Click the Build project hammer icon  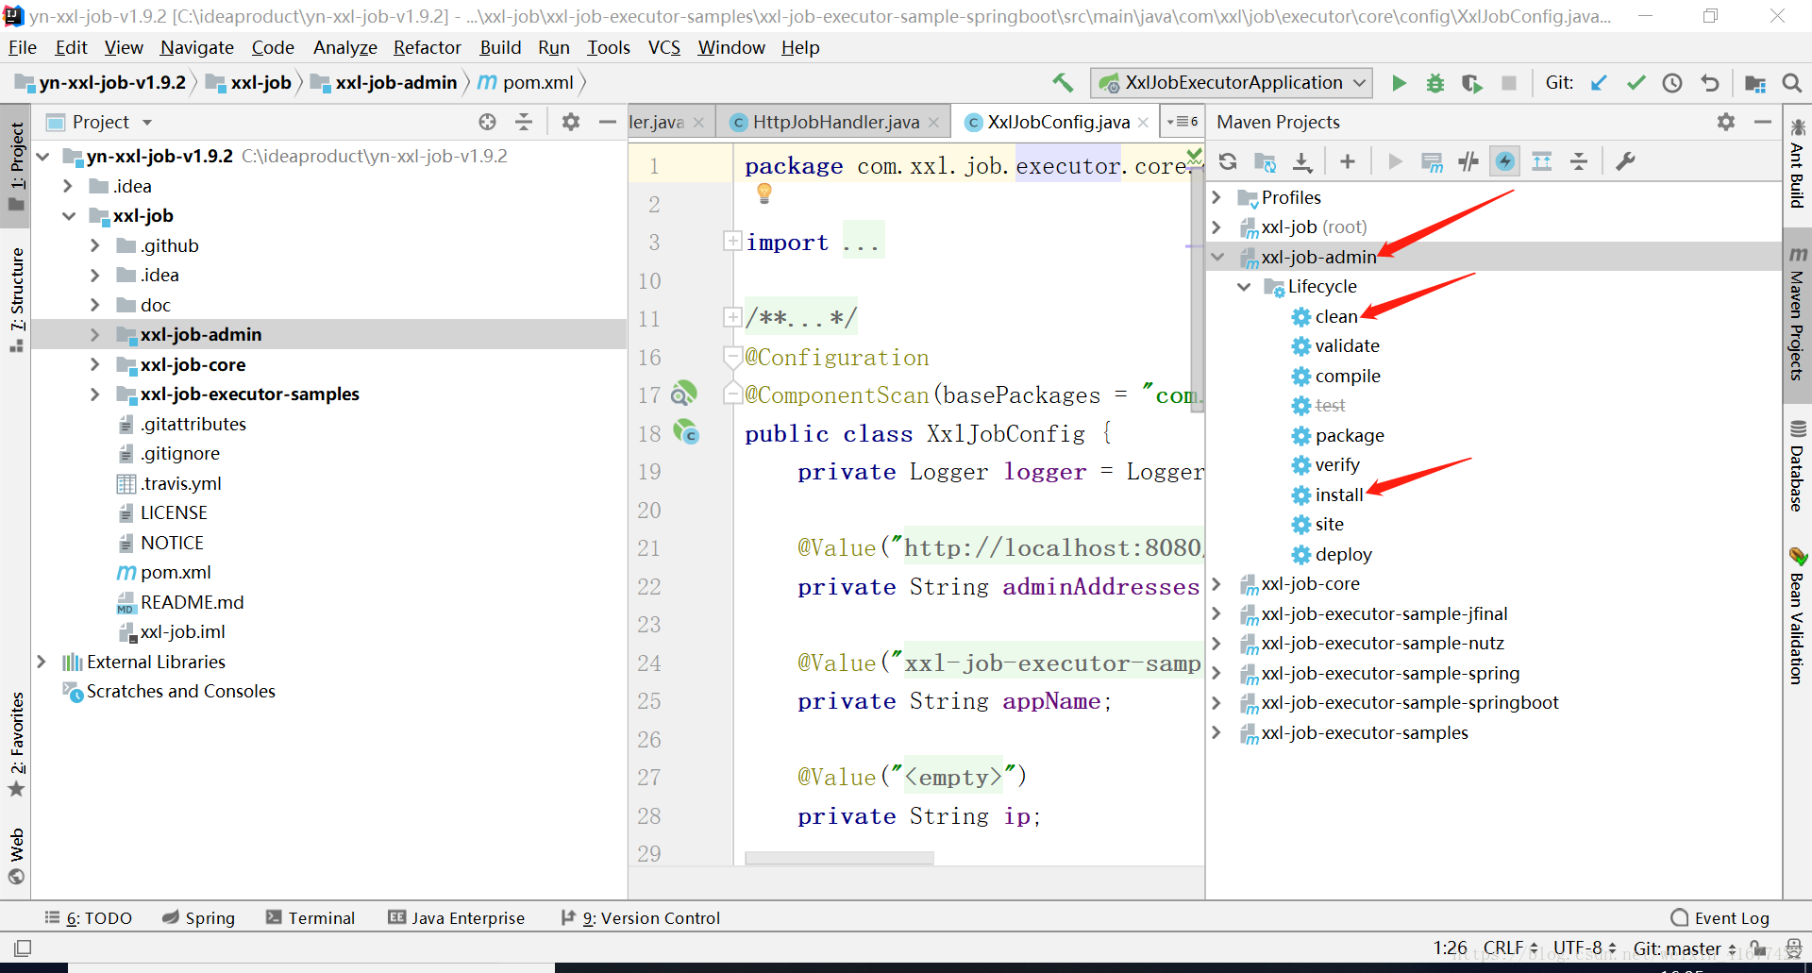(x=1064, y=83)
